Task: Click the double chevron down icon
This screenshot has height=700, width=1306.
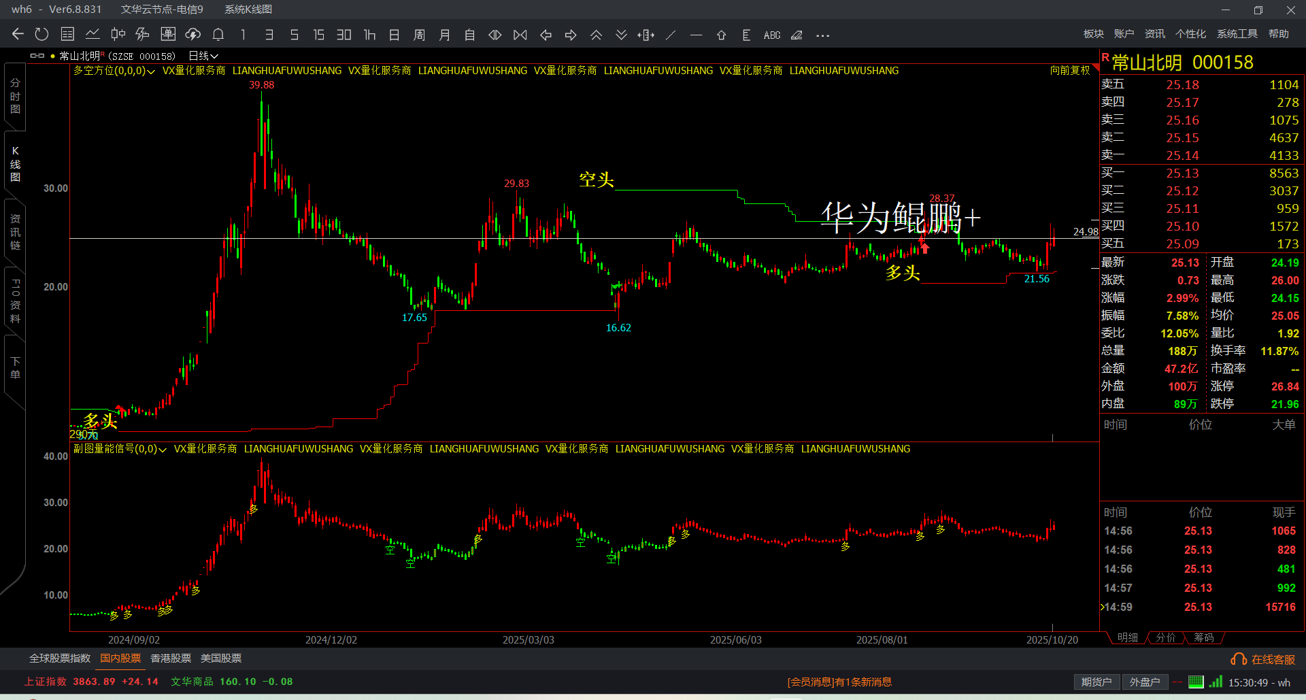Action: coord(621,35)
